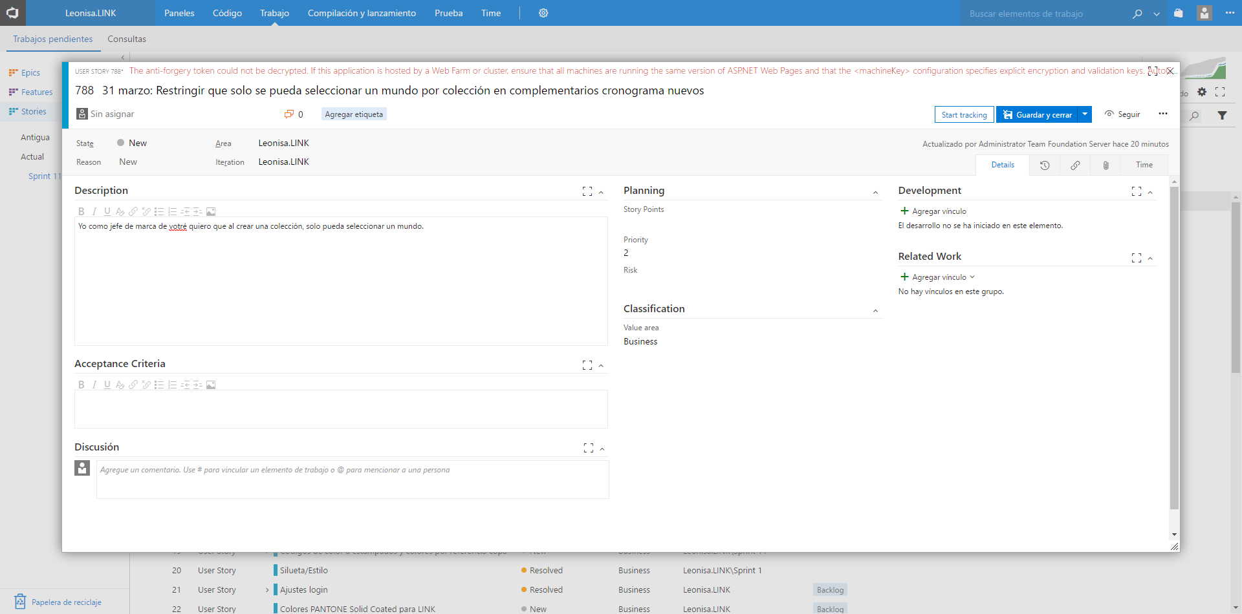This screenshot has height=614, width=1242.
Task: Open the Related Work Agregar vínculo dropdown
Action: pos(972,277)
